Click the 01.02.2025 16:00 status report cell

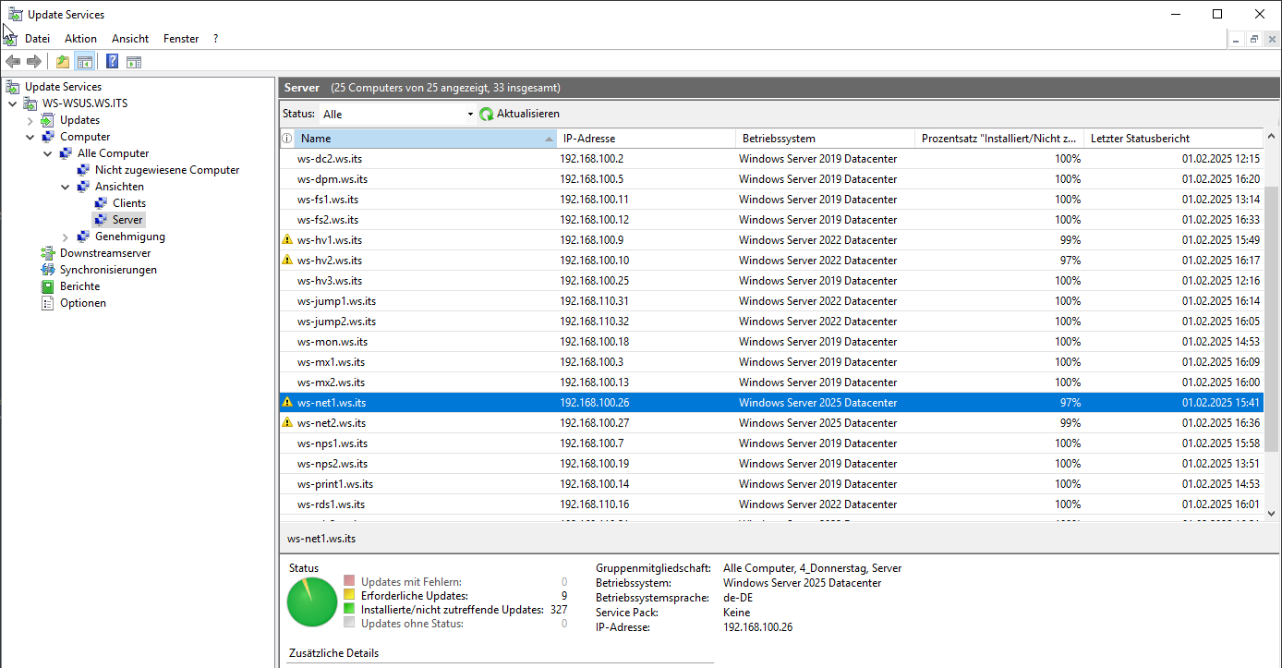[1221, 382]
